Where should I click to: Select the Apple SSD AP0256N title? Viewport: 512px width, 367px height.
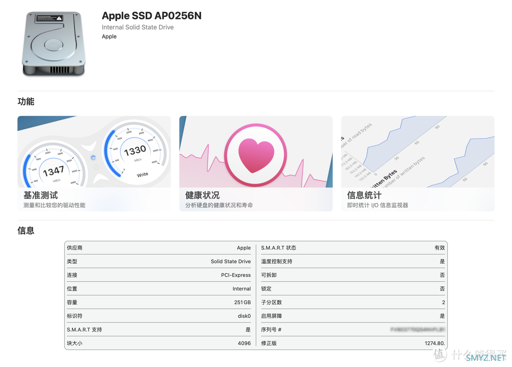click(152, 16)
